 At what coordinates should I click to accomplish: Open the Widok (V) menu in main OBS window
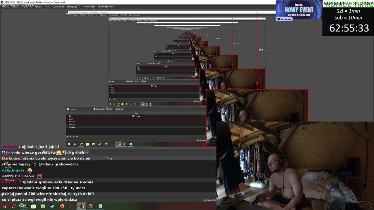[26, 6]
